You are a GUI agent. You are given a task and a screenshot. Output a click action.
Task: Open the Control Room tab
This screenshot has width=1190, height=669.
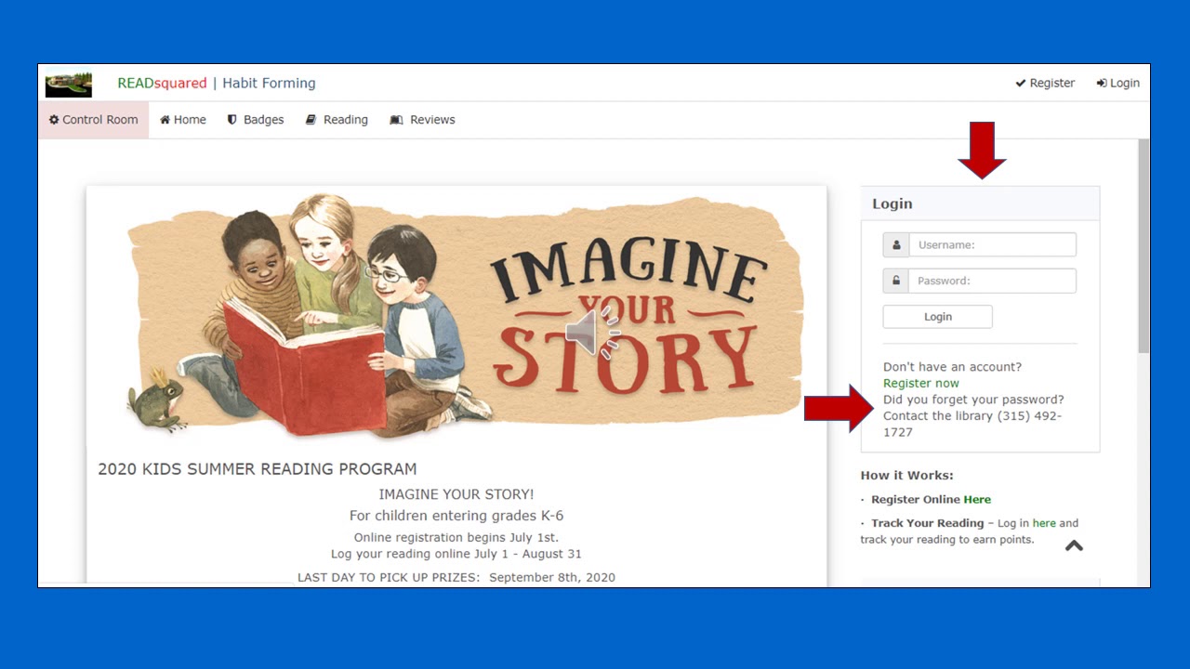click(x=93, y=120)
